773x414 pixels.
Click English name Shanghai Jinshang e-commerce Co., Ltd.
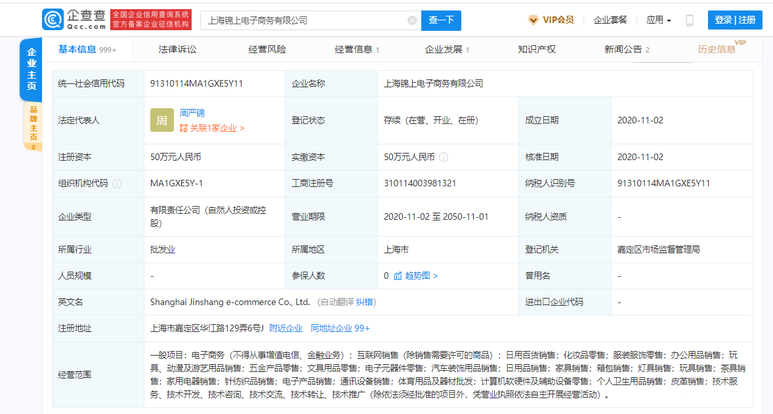(230, 302)
